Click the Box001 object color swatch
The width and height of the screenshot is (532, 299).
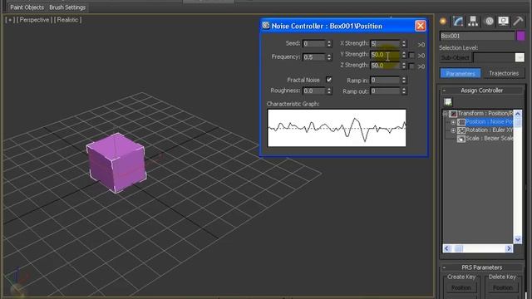pos(520,36)
